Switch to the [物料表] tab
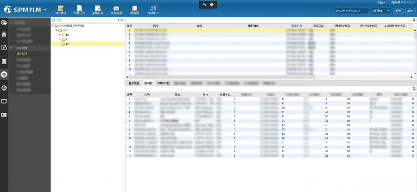417x192 pixels. coord(148,83)
